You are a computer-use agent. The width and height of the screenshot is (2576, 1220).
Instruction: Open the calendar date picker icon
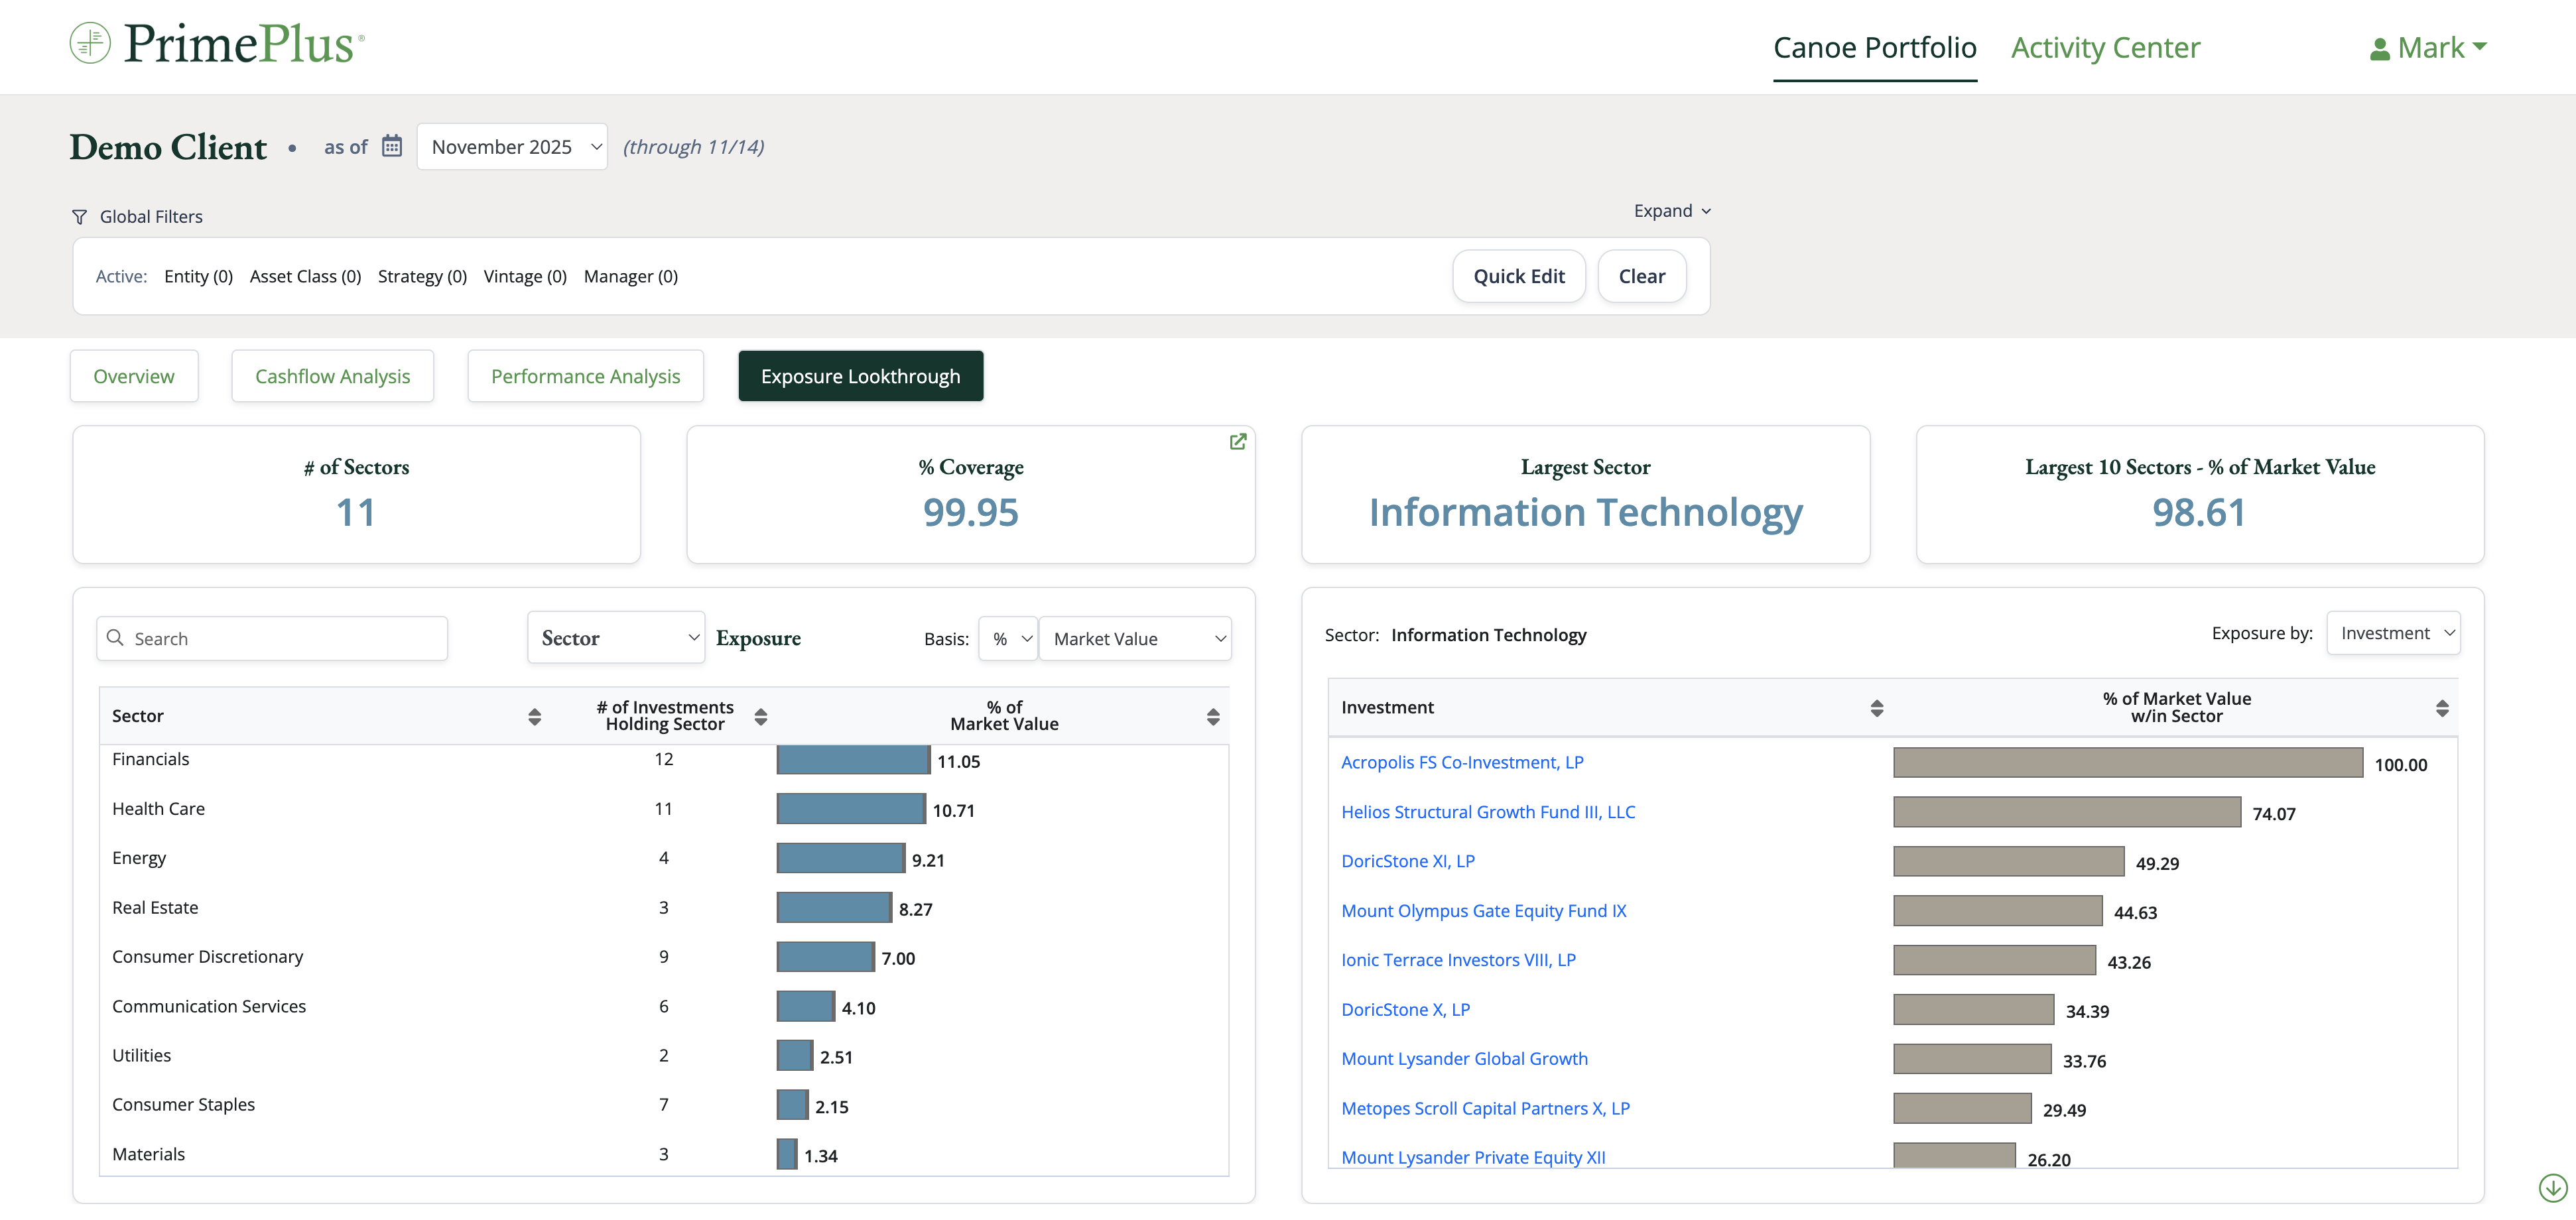point(392,146)
